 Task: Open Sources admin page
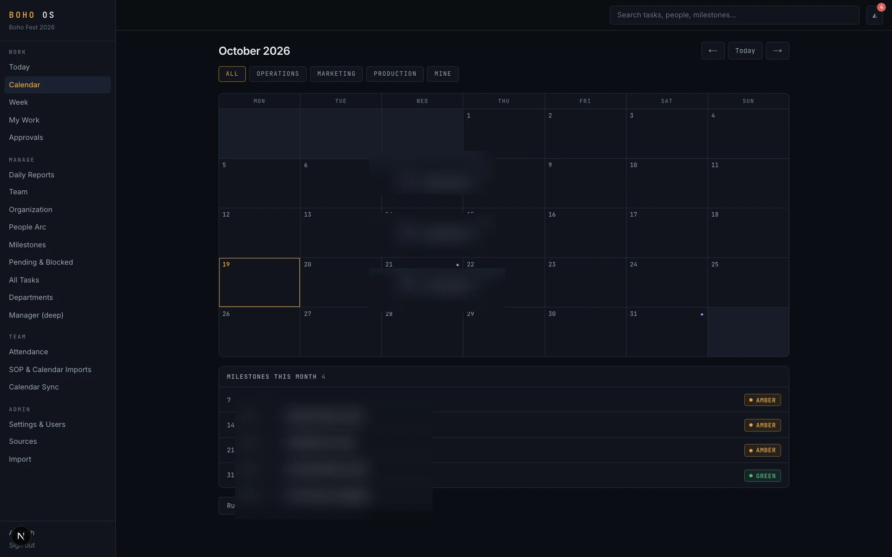coord(58,441)
